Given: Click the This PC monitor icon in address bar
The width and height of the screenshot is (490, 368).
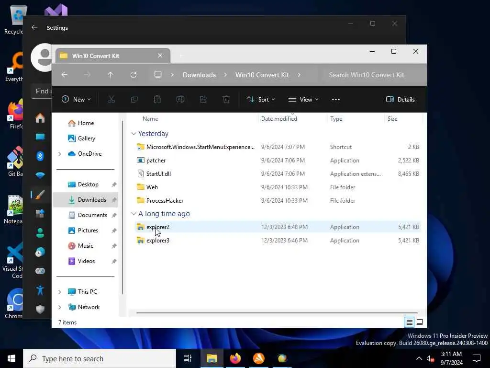Looking at the screenshot, I should [x=158, y=75].
